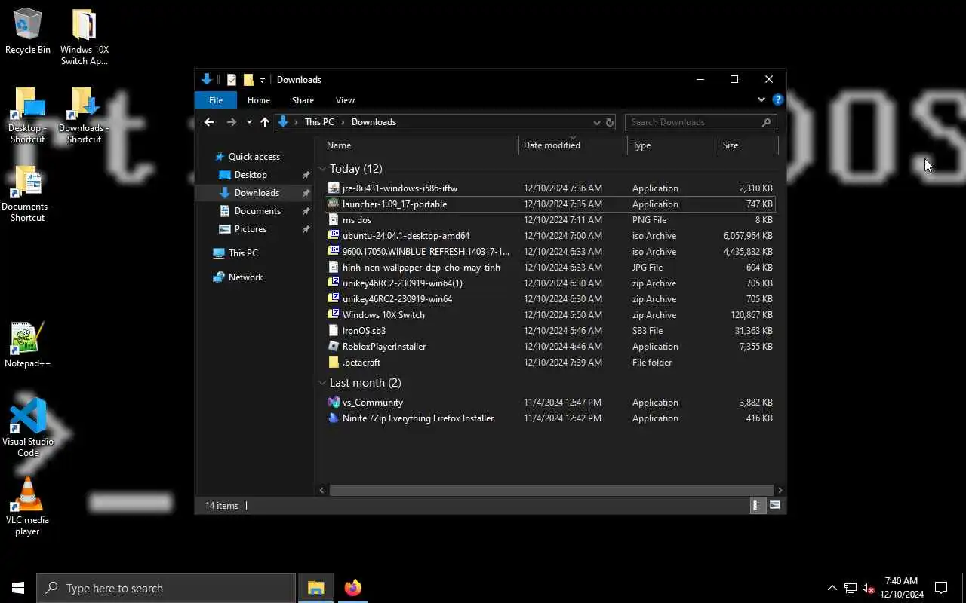Go back with the Back arrow

click(x=209, y=122)
